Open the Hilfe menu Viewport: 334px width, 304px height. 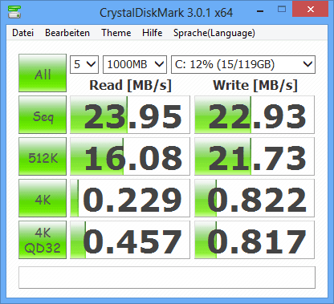click(153, 33)
